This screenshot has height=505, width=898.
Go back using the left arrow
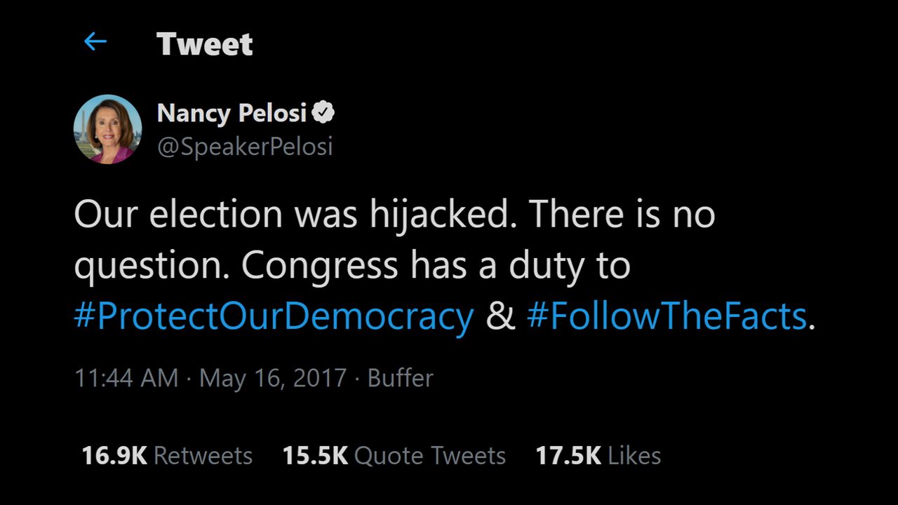[x=95, y=42]
